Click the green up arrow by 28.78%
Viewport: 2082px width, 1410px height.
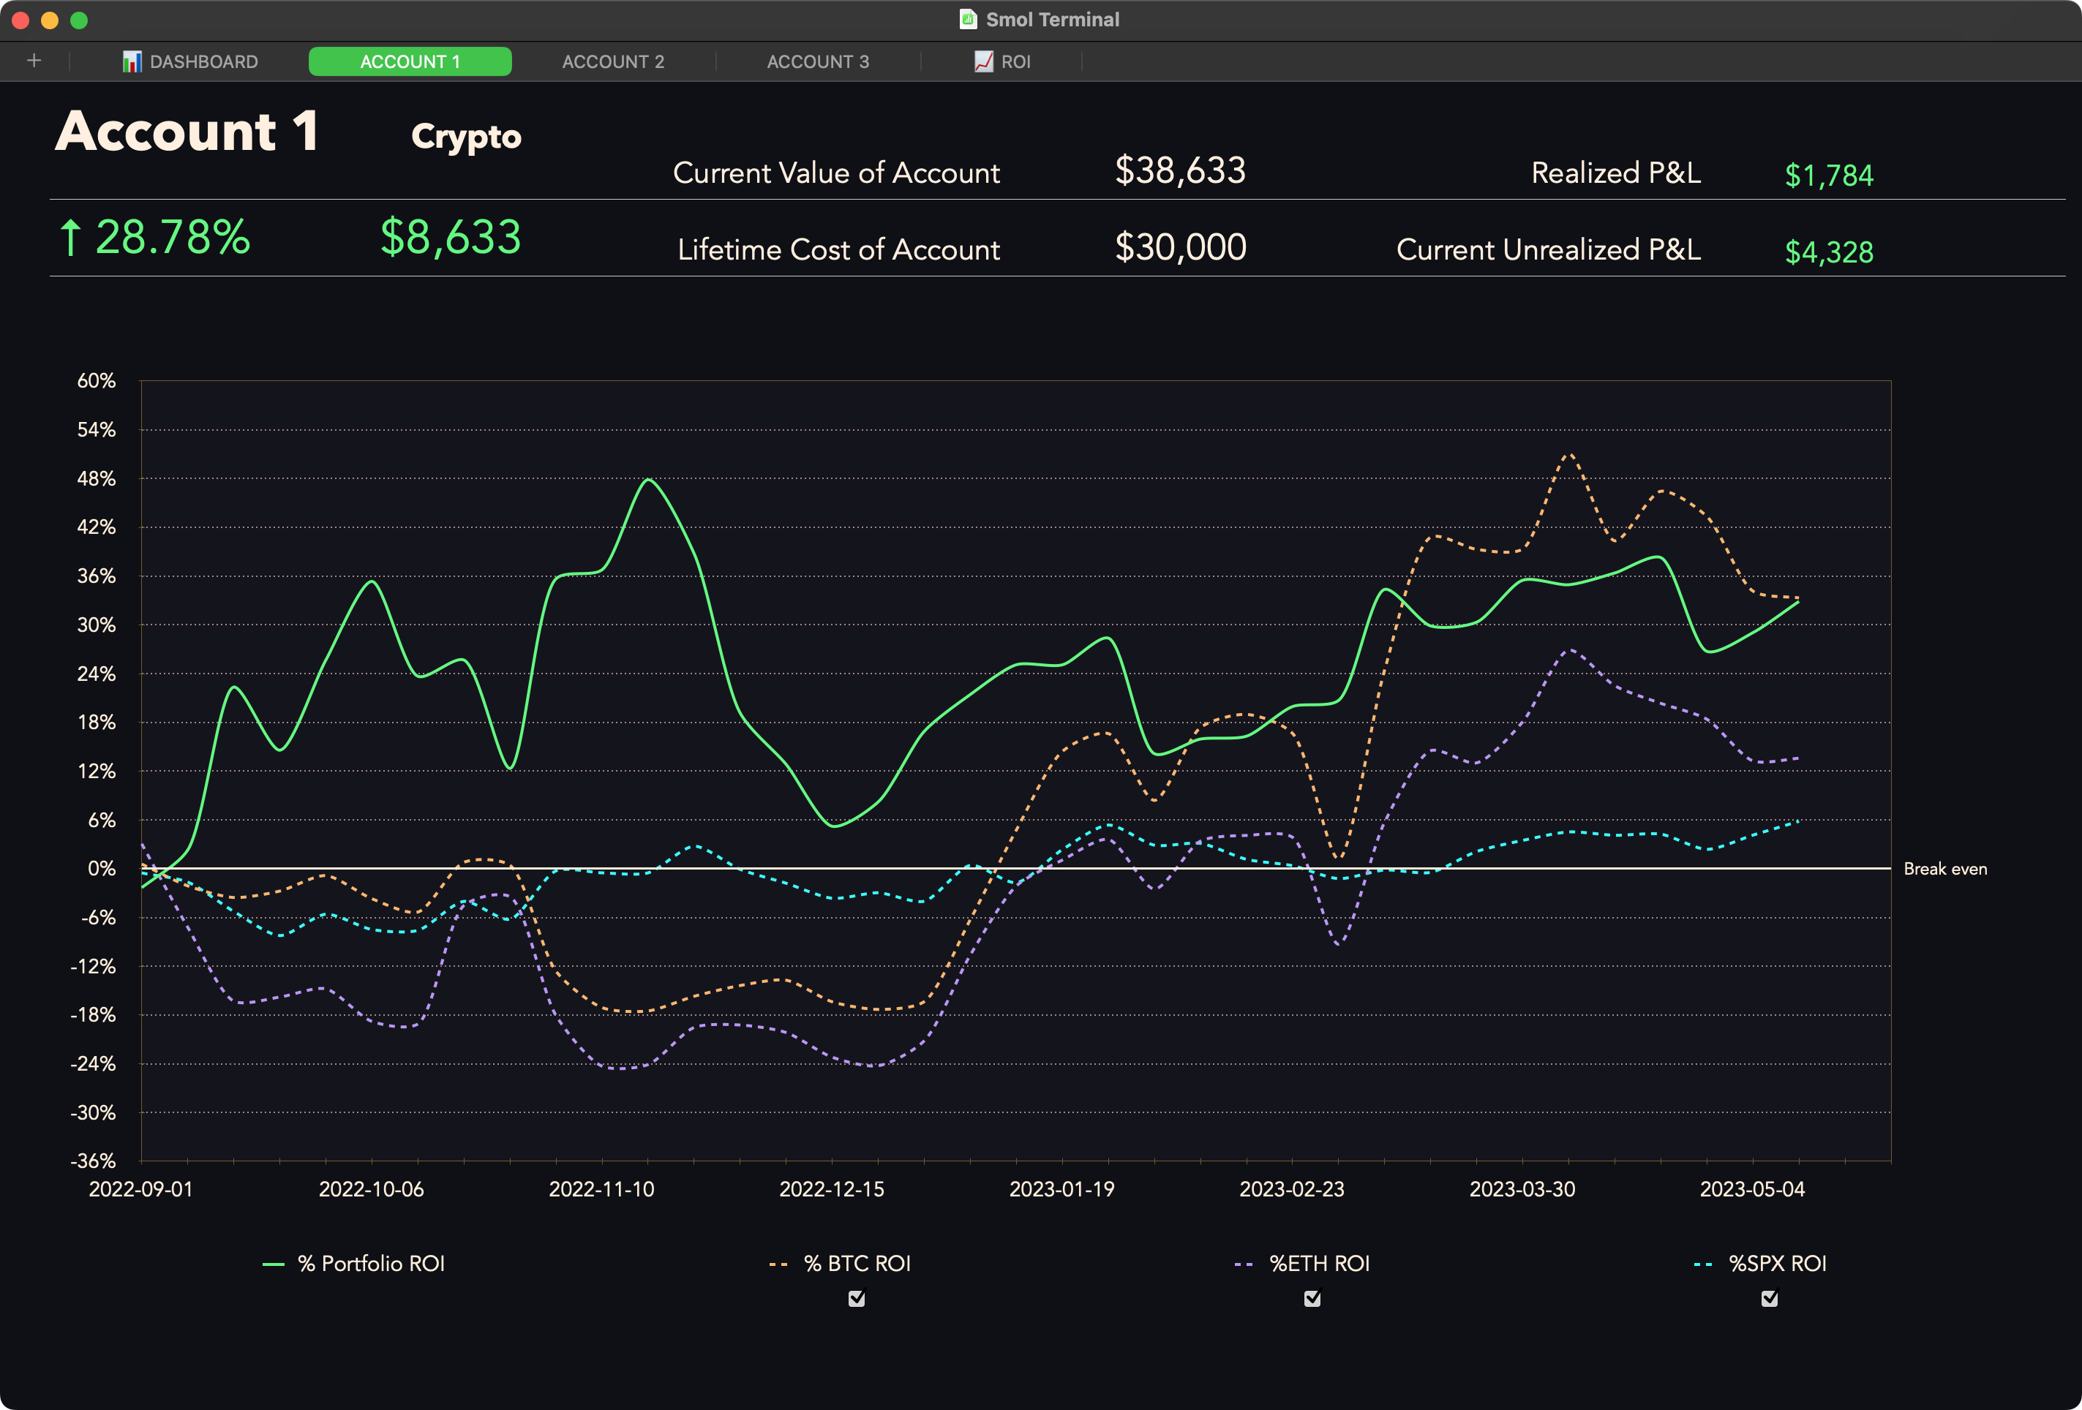click(x=70, y=238)
